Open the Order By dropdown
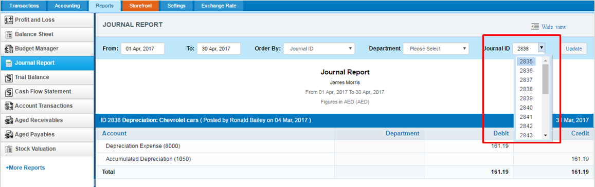The width and height of the screenshot is (595, 187). [319, 49]
